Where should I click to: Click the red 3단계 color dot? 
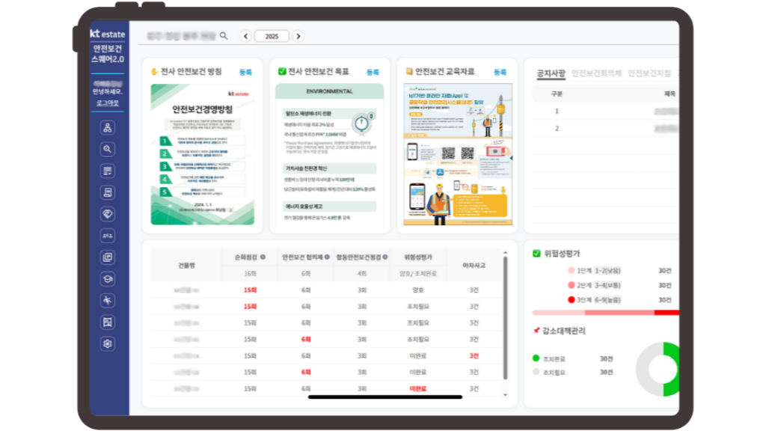point(571,299)
